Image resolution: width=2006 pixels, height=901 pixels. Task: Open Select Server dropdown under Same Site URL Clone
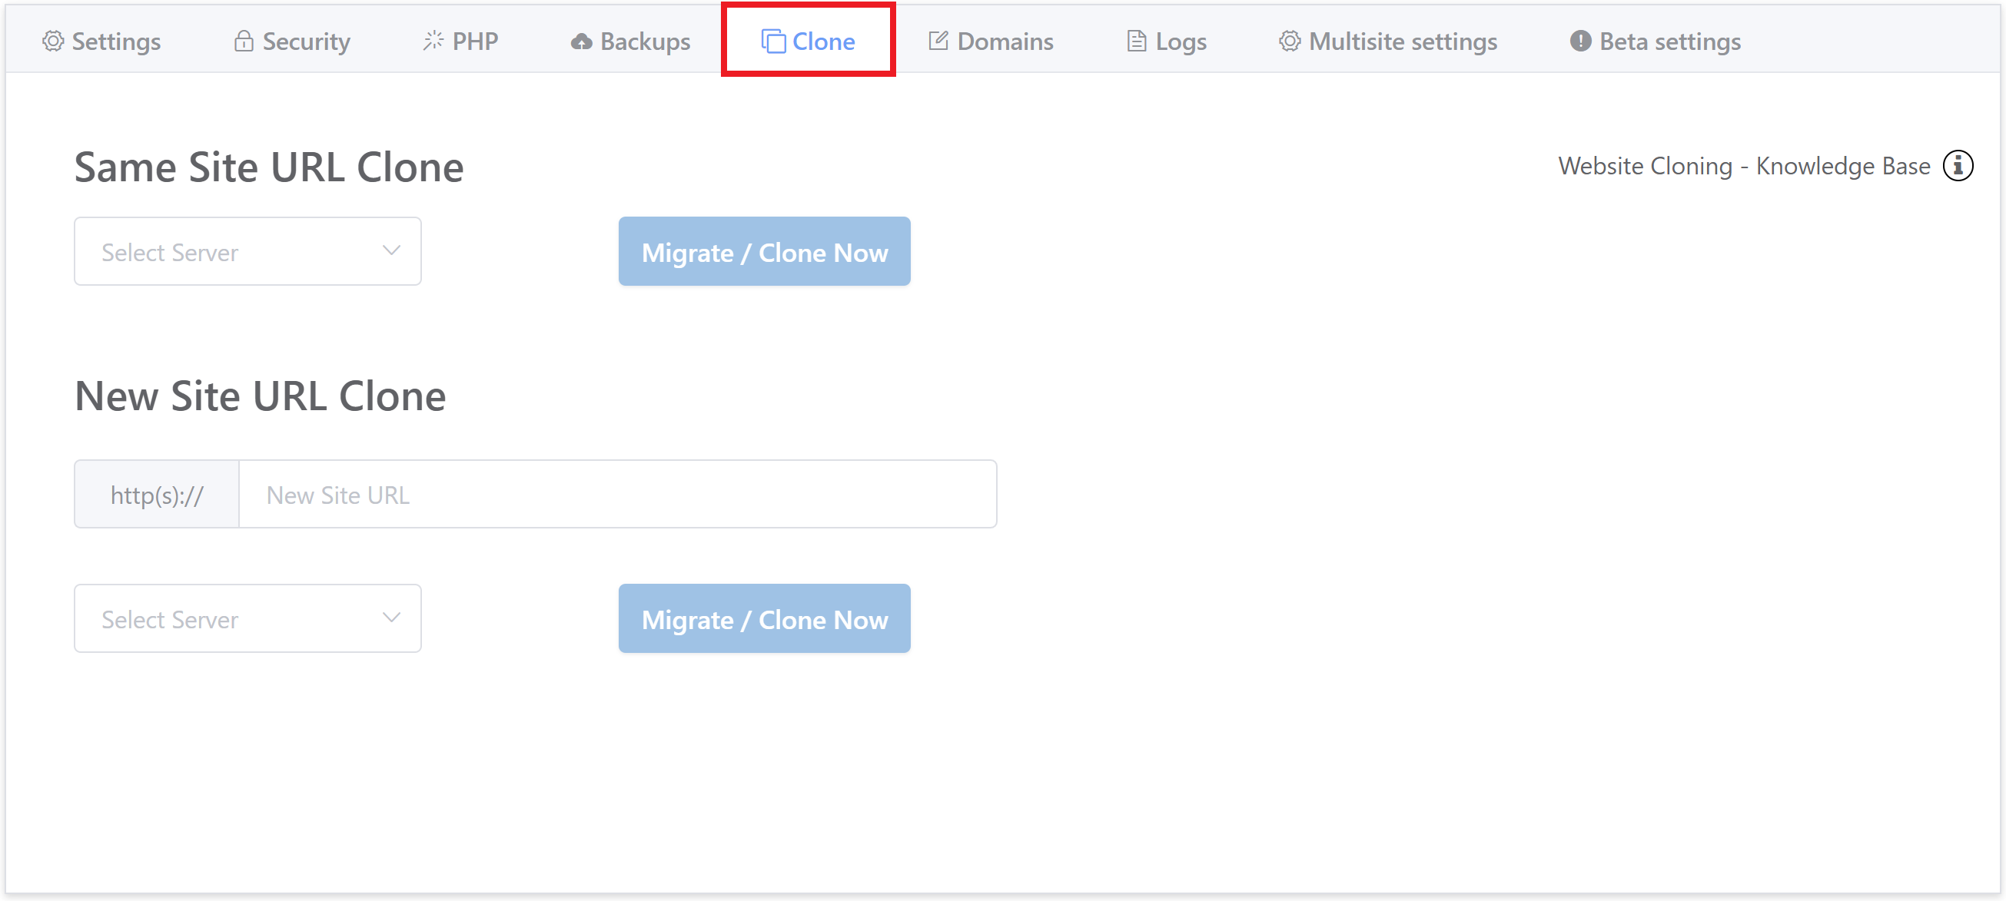(247, 251)
